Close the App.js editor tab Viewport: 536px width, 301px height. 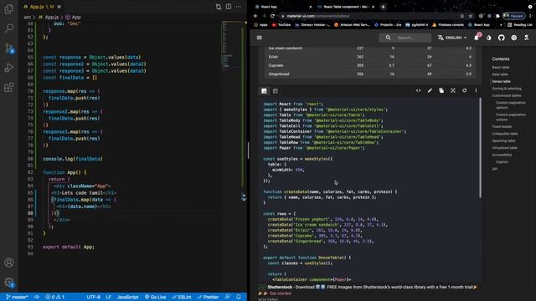[x=59, y=7]
